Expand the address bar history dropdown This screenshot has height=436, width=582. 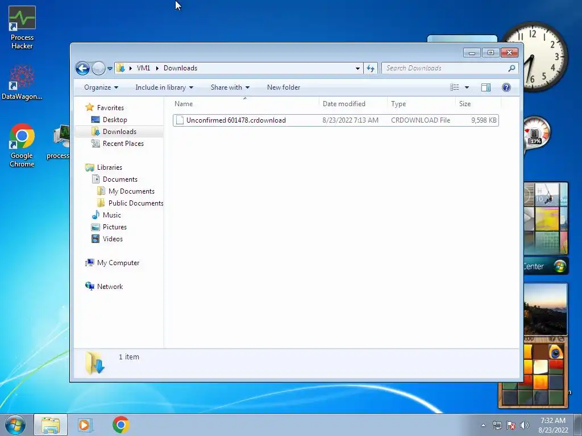coord(357,68)
